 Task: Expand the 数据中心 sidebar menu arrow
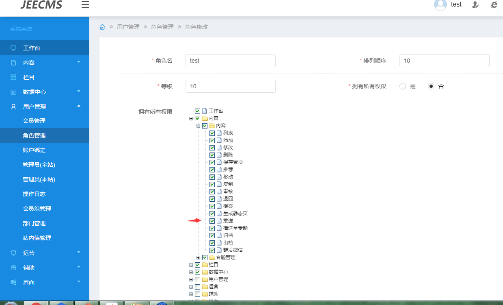(x=79, y=91)
